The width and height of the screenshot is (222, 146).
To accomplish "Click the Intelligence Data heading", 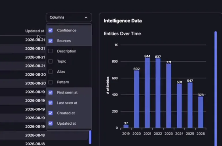I will point(123,21).
